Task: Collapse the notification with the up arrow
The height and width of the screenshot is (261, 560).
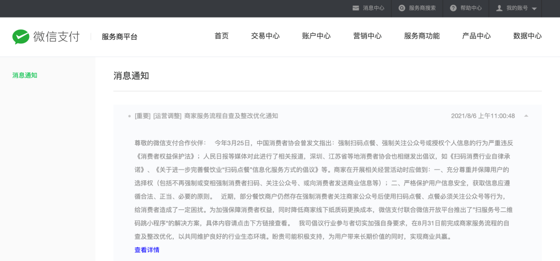Action: pyautogui.click(x=526, y=116)
